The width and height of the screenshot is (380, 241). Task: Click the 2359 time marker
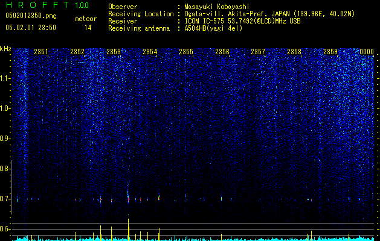point(330,51)
